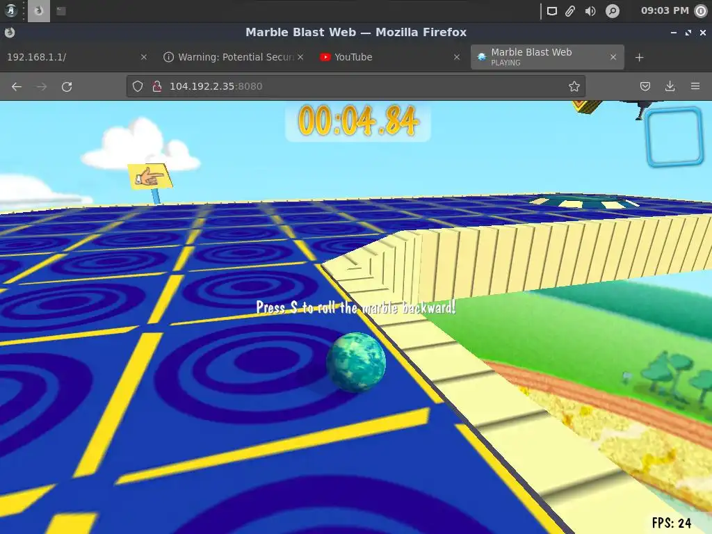The height and width of the screenshot is (534, 712).
Task: Open the tracking protection shield icon
Action: [138, 86]
